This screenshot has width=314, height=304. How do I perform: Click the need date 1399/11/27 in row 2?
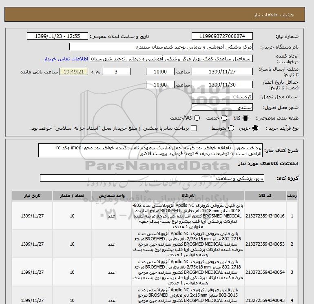coord(32,244)
